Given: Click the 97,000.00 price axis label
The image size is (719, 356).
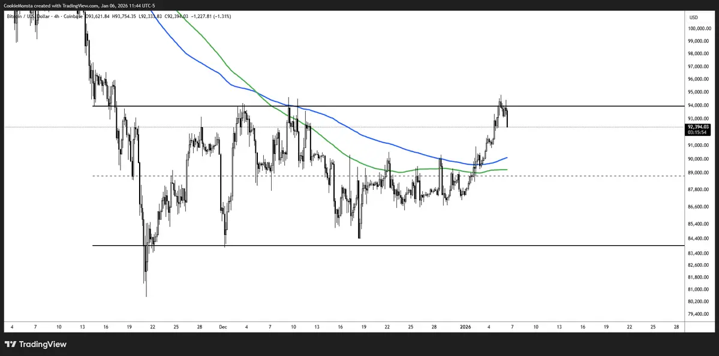Looking at the screenshot, I should coord(699,67).
